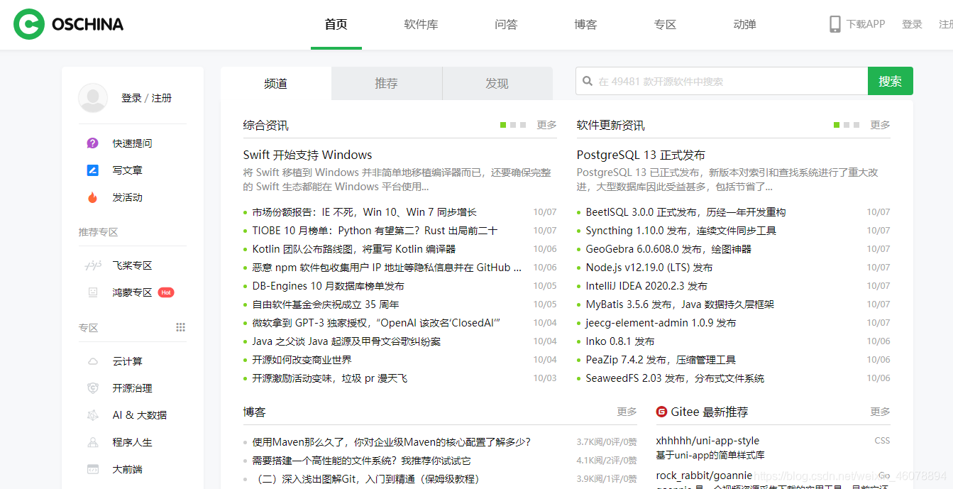
Task: Click the browser window 大前端 icon
Action: [93, 469]
